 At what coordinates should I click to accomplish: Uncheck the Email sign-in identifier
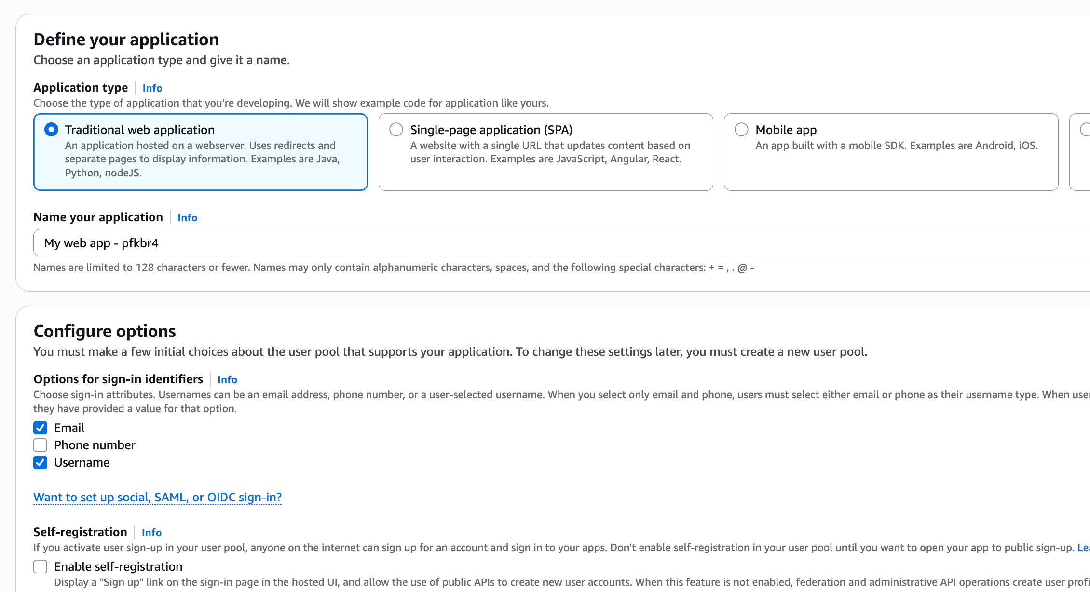tap(41, 428)
